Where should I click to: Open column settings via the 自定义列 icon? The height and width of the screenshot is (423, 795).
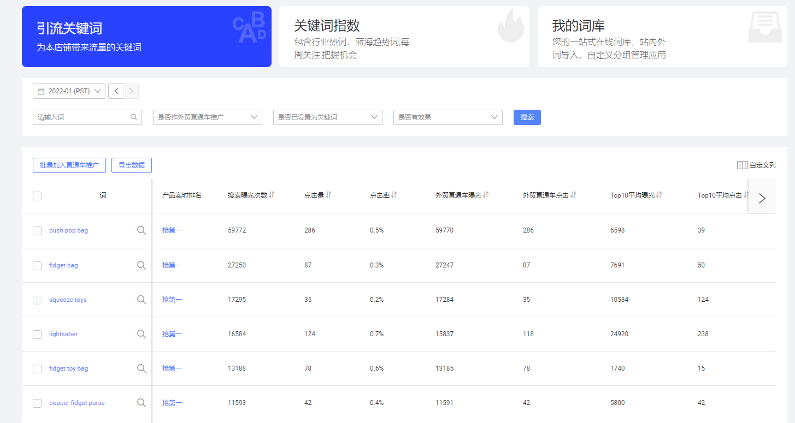pos(743,165)
